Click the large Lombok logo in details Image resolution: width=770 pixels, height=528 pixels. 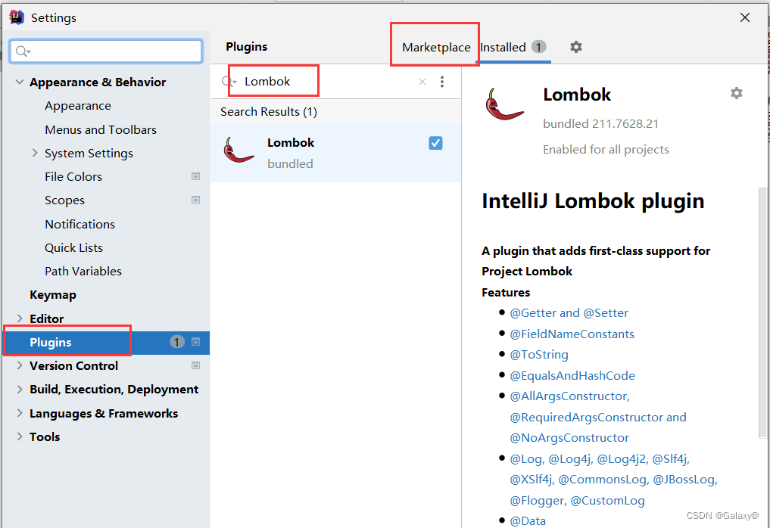tap(504, 104)
